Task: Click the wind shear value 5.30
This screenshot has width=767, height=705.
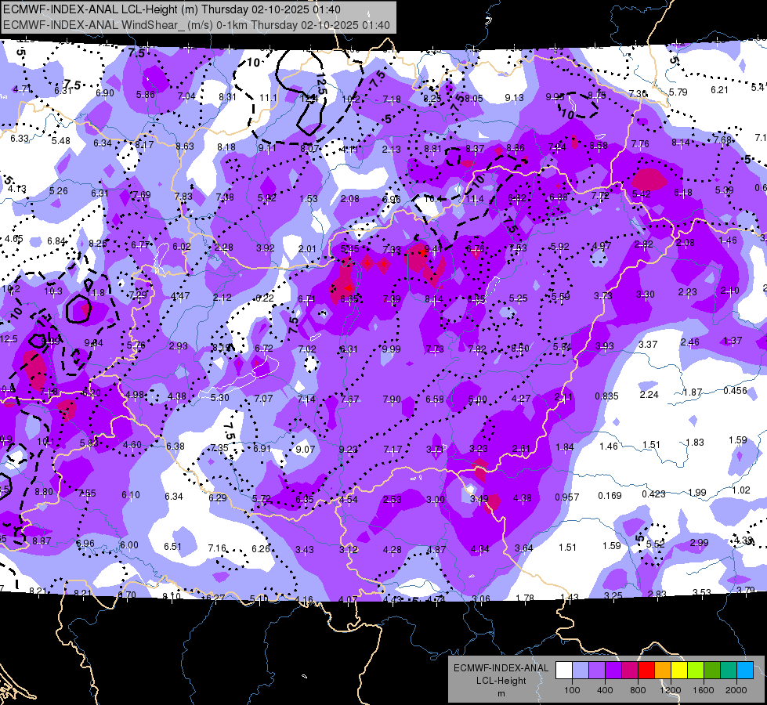Action: point(219,398)
